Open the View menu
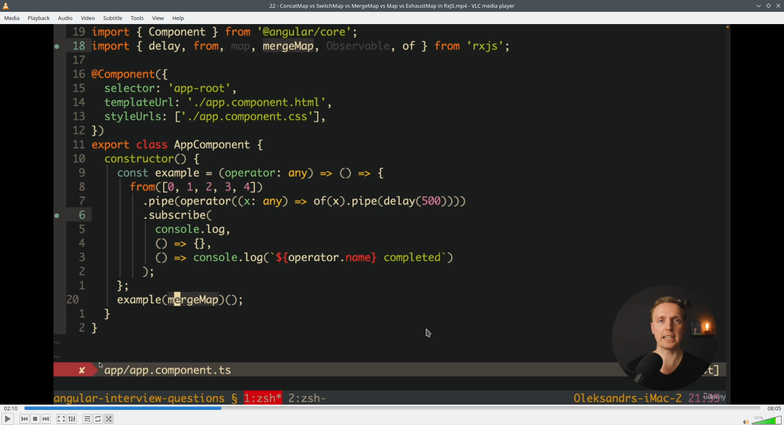The height and width of the screenshot is (425, 784). (158, 18)
